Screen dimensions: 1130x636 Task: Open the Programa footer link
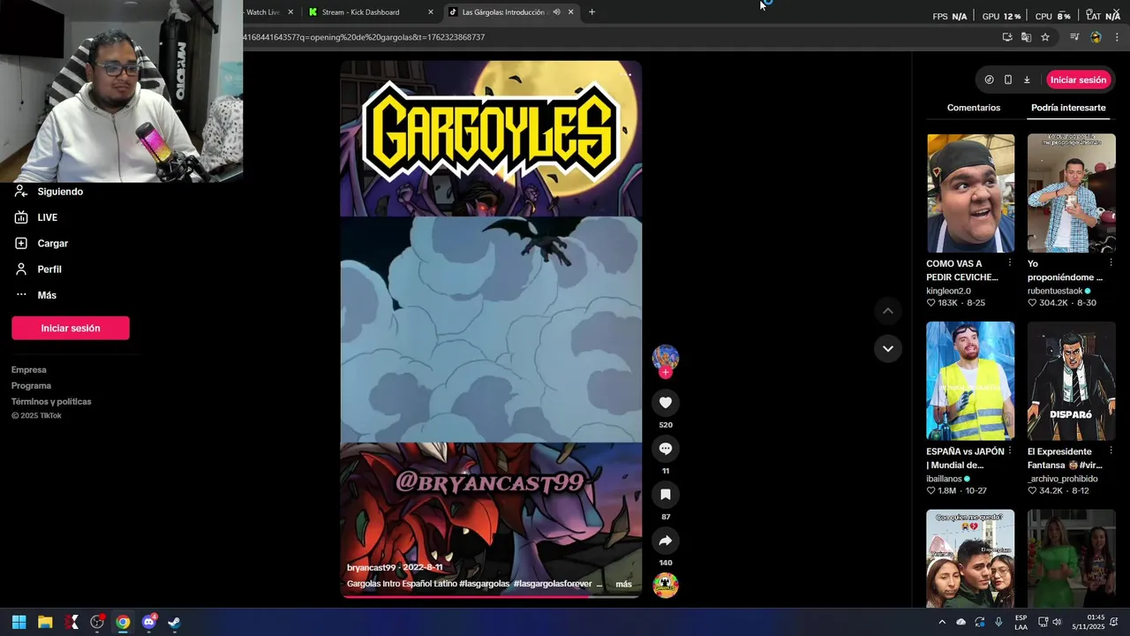pos(31,386)
